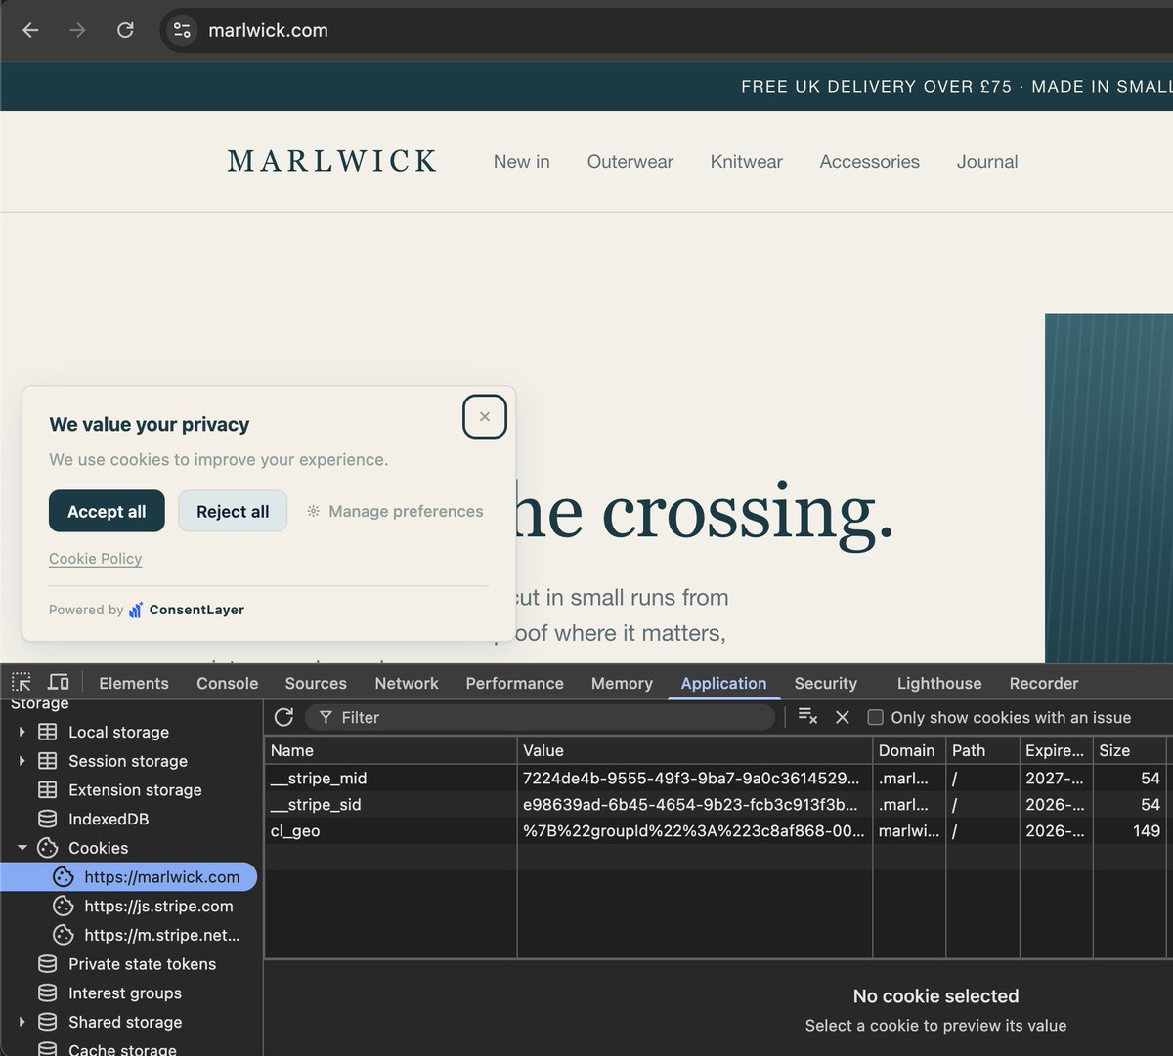Select Interest groups

click(x=124, y=993)
